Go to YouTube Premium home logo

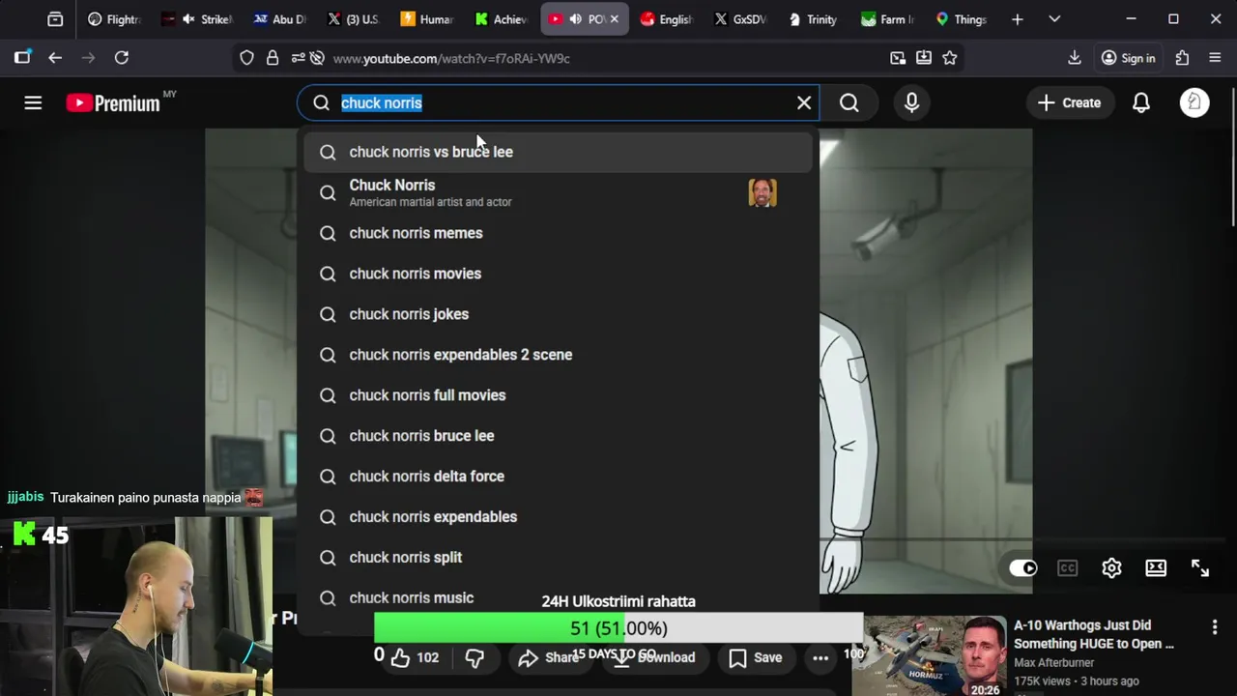[114, 102]
